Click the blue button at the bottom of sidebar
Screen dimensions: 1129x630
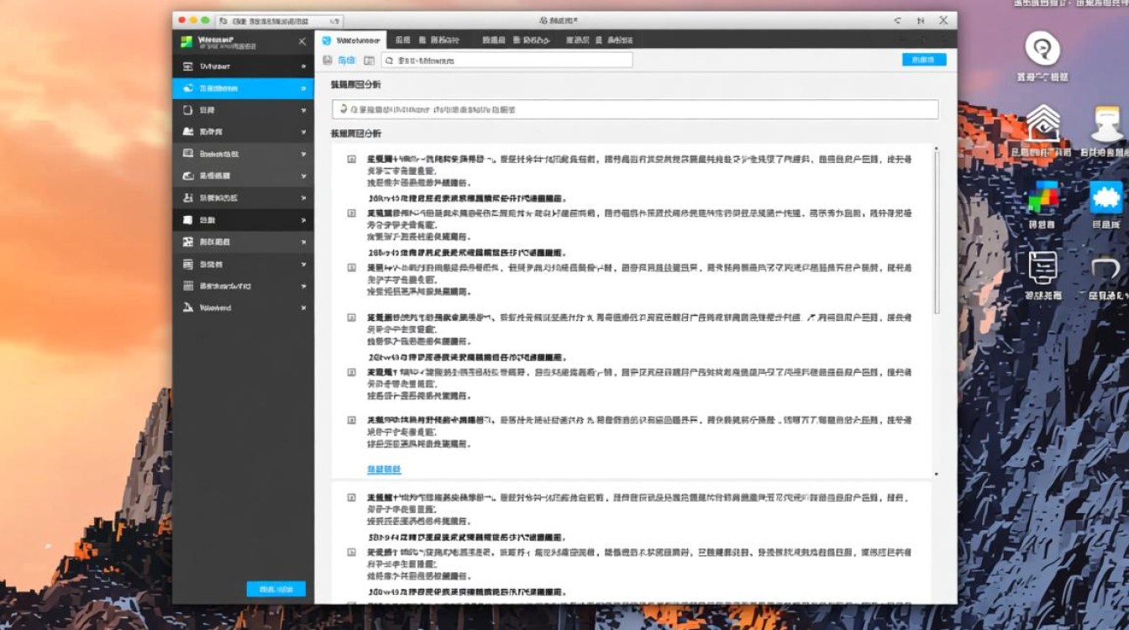click(276, 590)
